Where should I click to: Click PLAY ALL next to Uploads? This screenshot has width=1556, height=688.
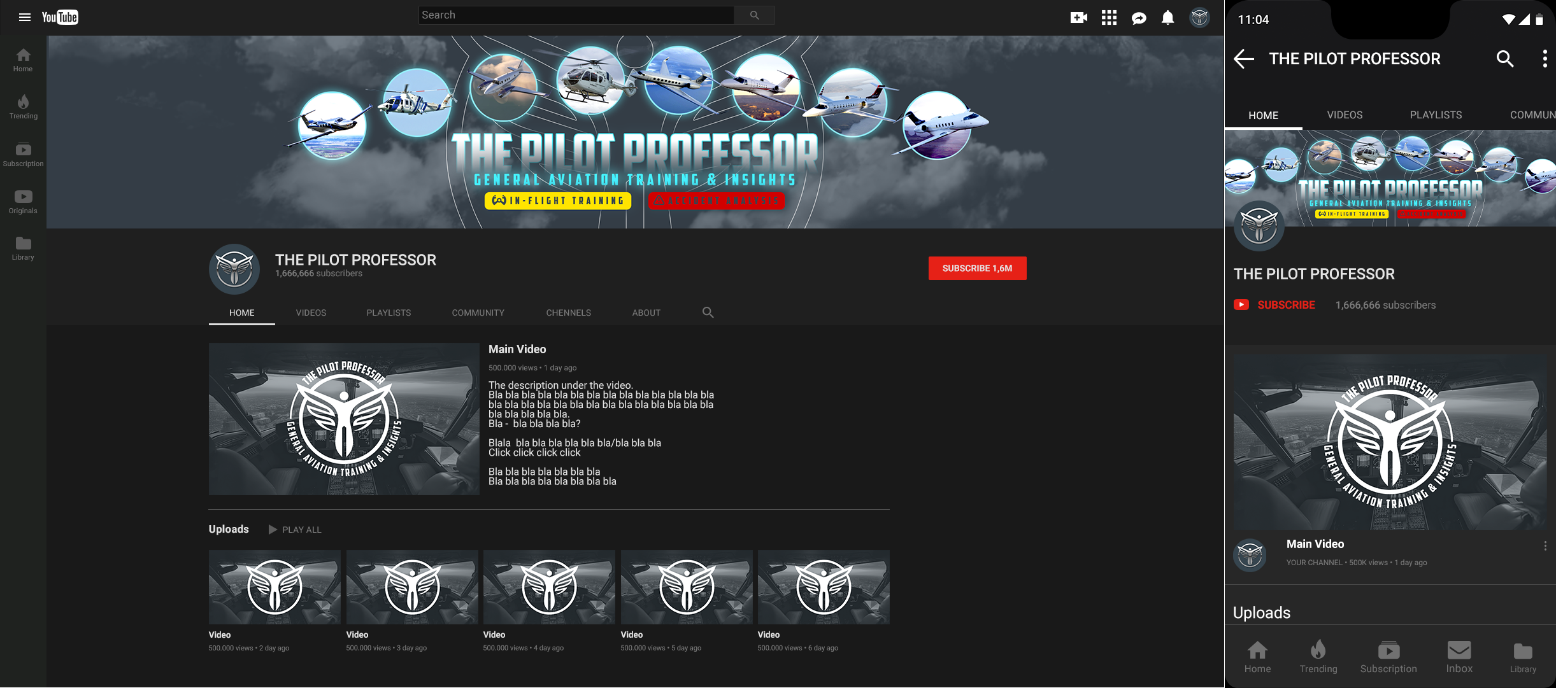(x=295, y=530)
